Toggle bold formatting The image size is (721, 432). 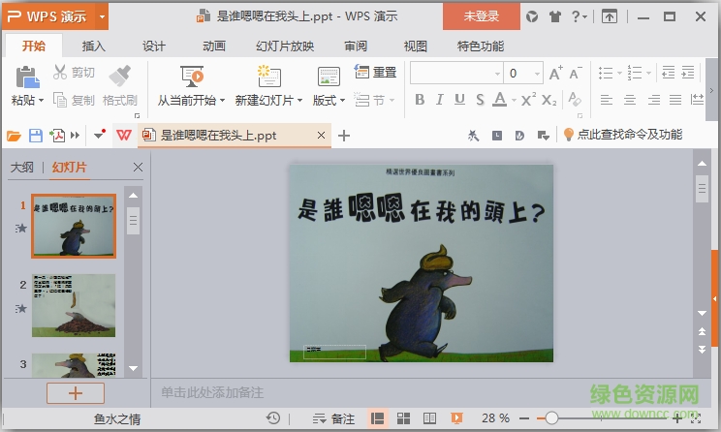click(420, 100)
